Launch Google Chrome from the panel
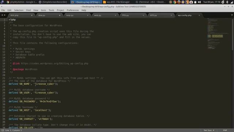 175,2
